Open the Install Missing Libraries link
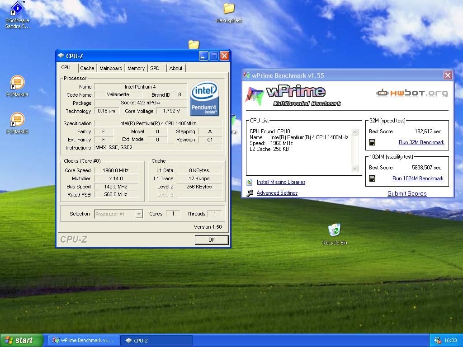463x347 pixels. point(281,182)
